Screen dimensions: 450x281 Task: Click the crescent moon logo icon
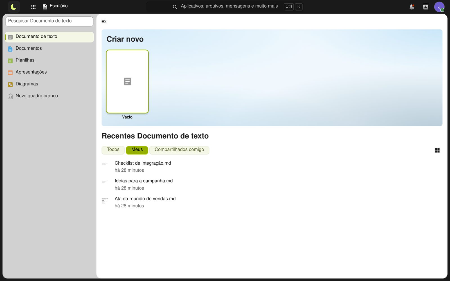click(13, 7)
